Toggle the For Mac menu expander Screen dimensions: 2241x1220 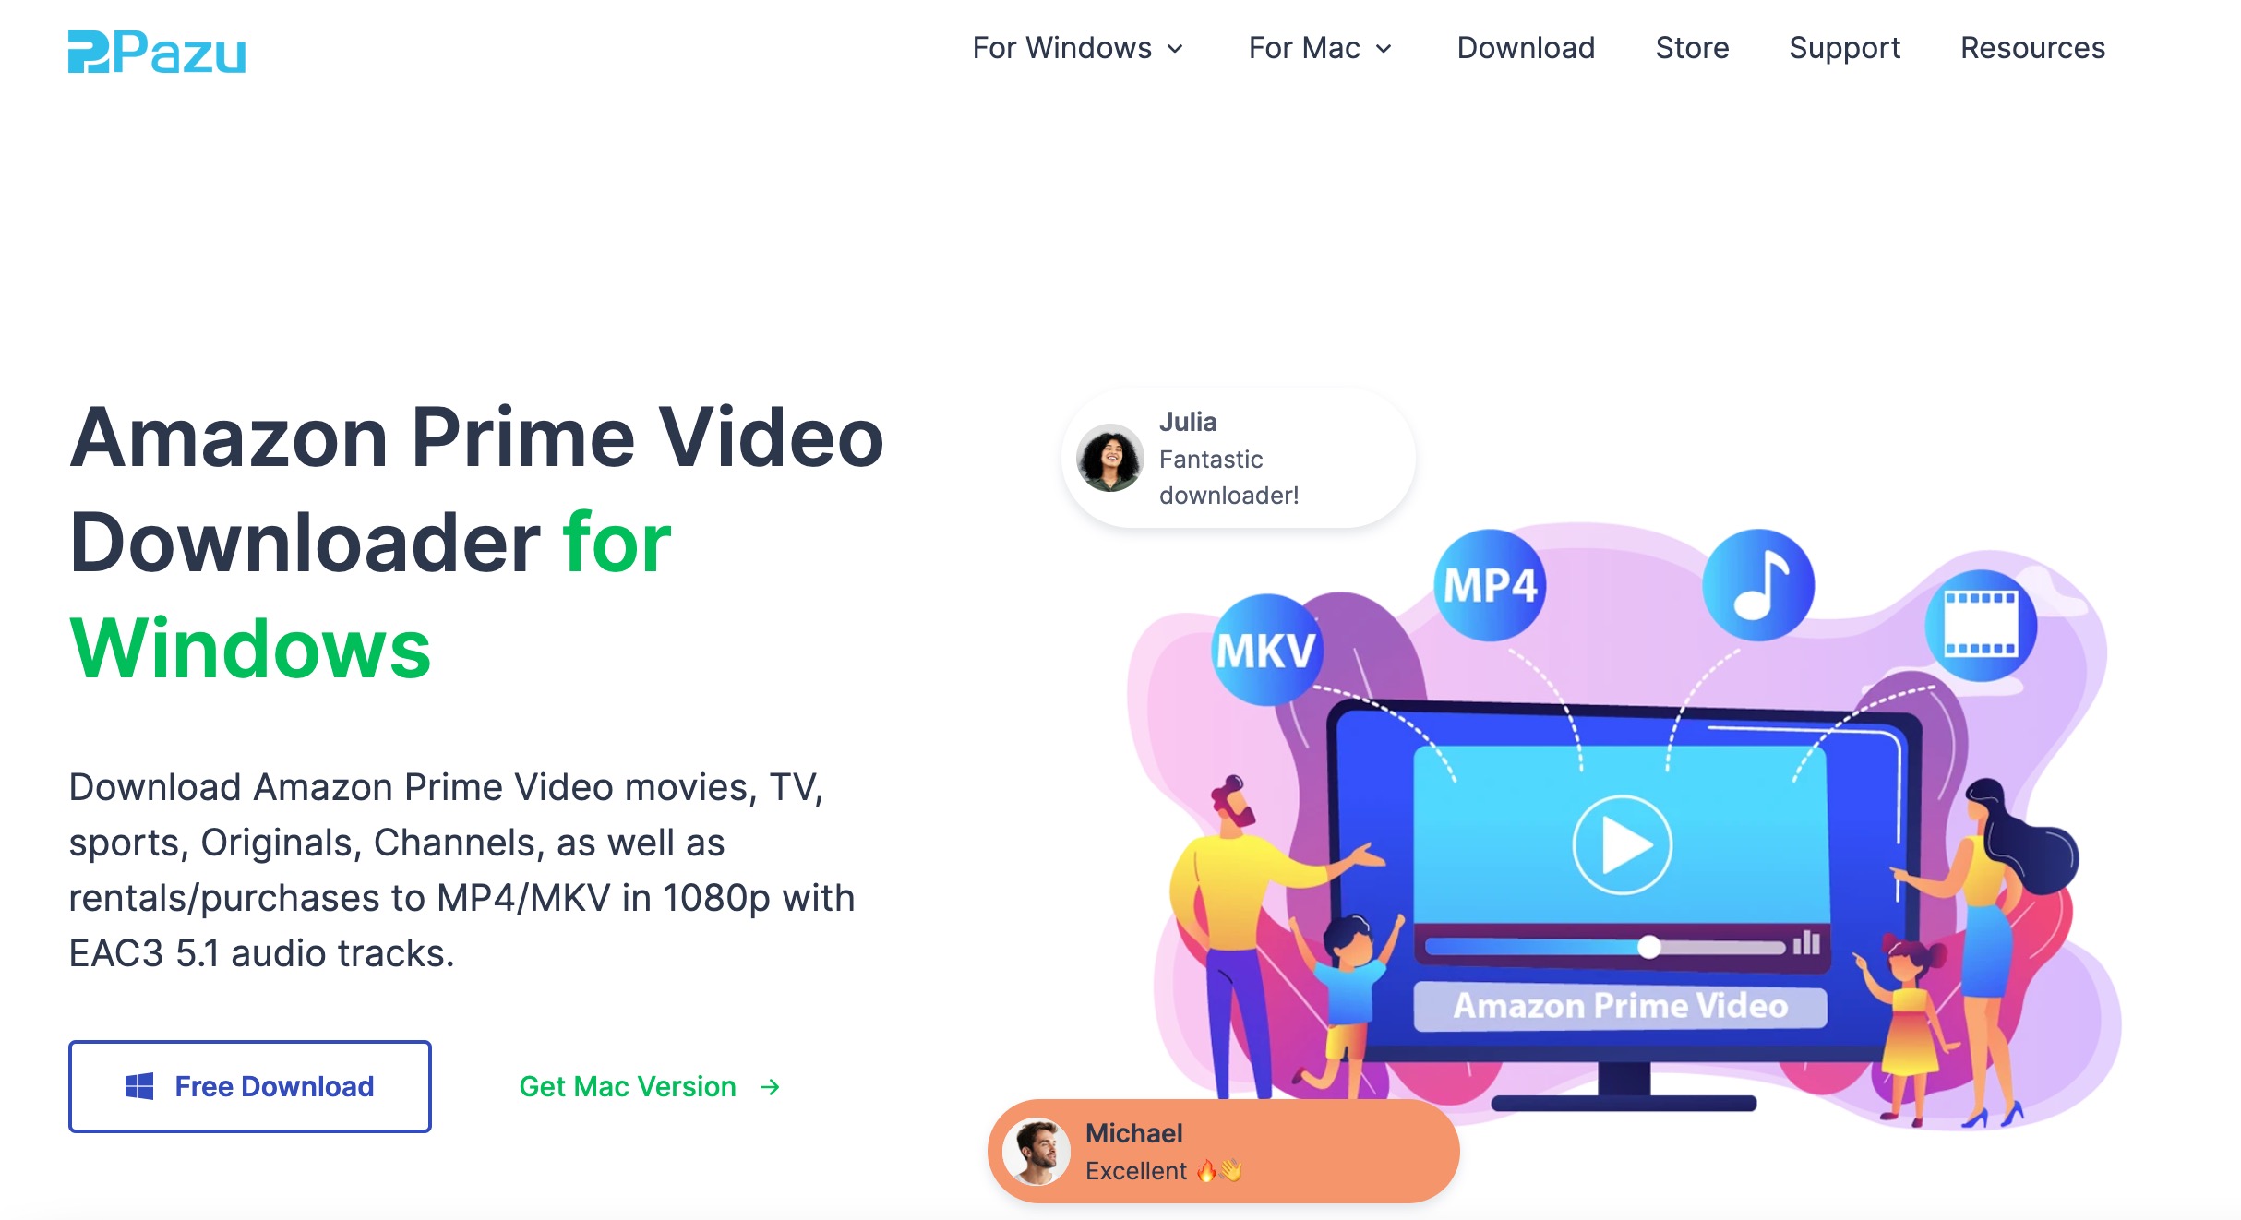(x=1384, y=48)
